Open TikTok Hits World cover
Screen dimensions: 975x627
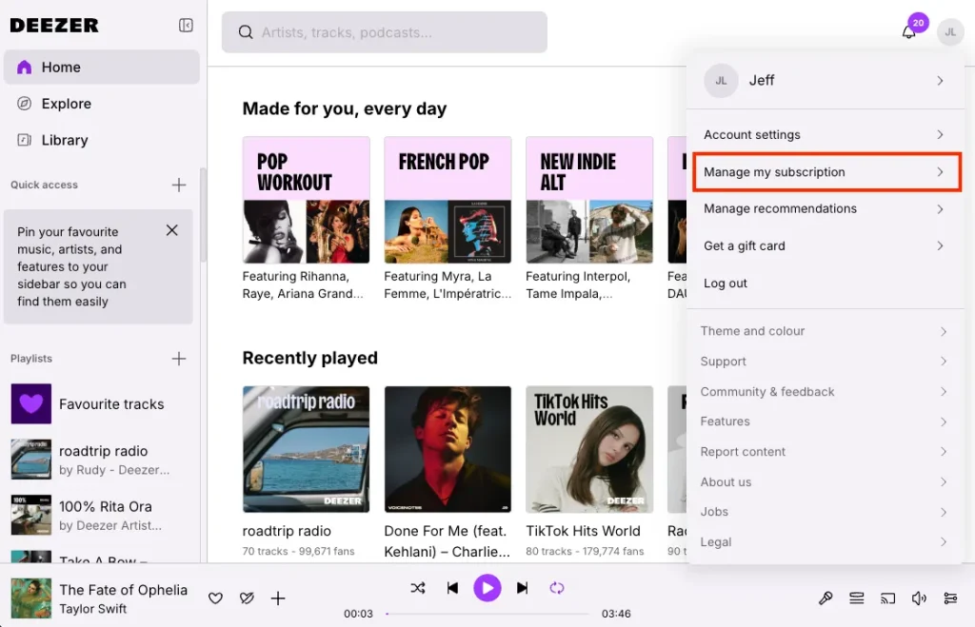tap(589, 449)
